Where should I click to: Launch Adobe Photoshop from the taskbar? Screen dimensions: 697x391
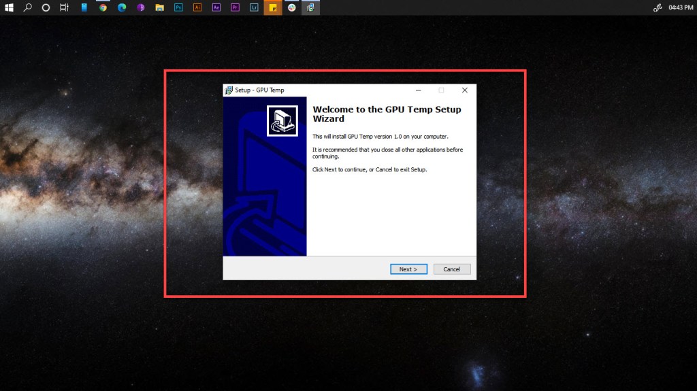click(178, 7)
